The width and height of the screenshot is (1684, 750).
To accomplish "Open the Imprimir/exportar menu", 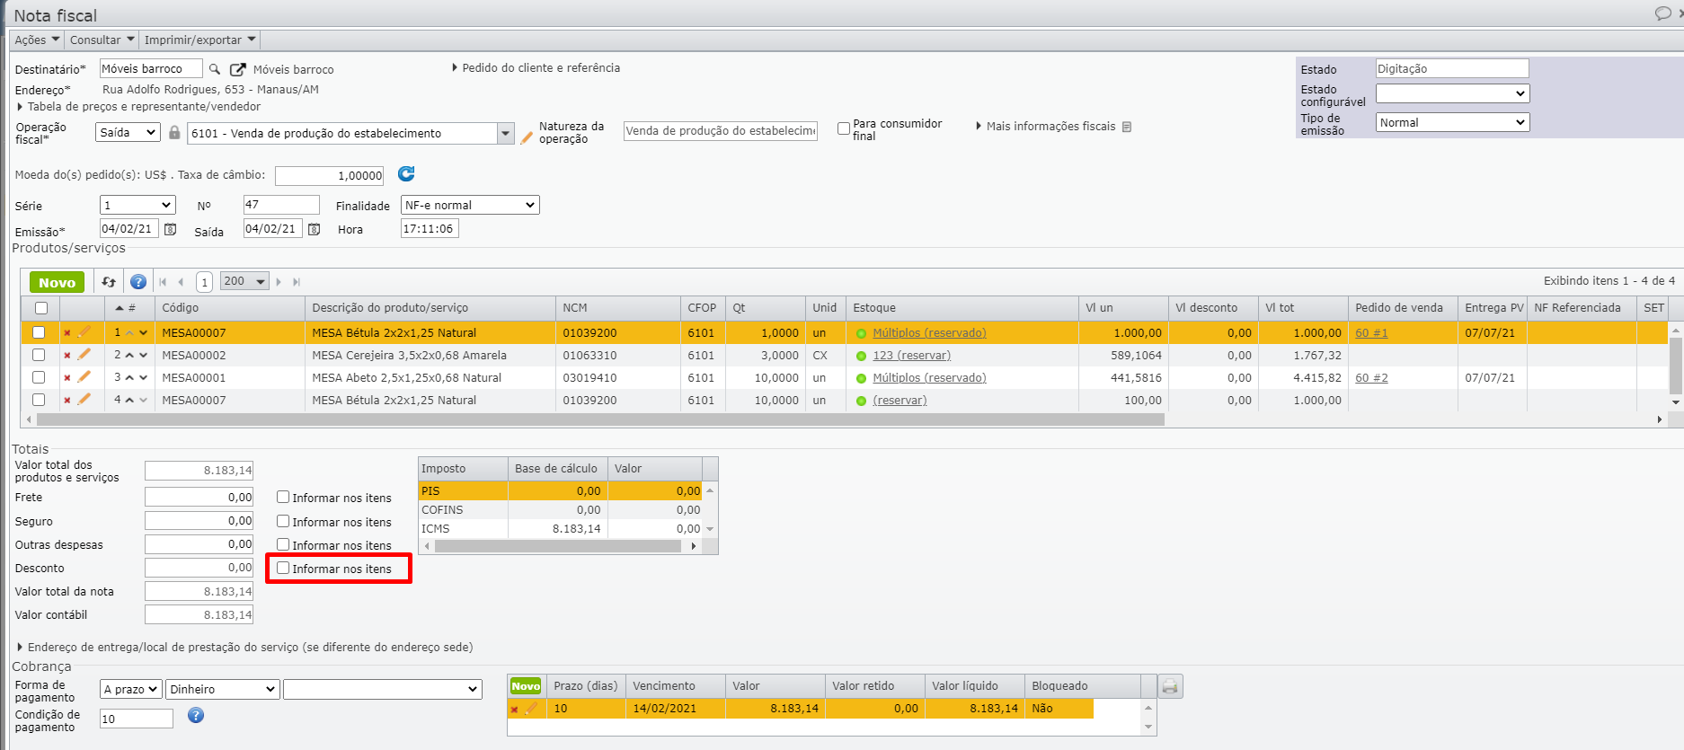I will [199, 40].
